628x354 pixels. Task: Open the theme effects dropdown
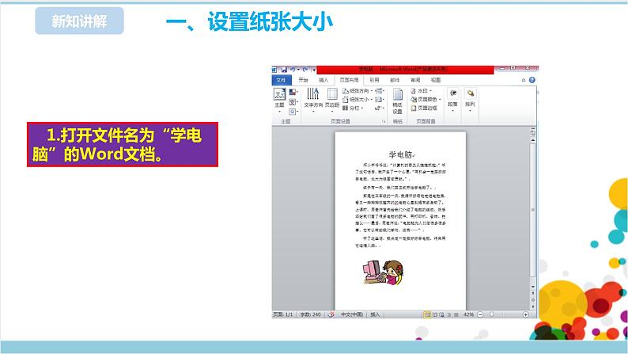click(293, 112)
